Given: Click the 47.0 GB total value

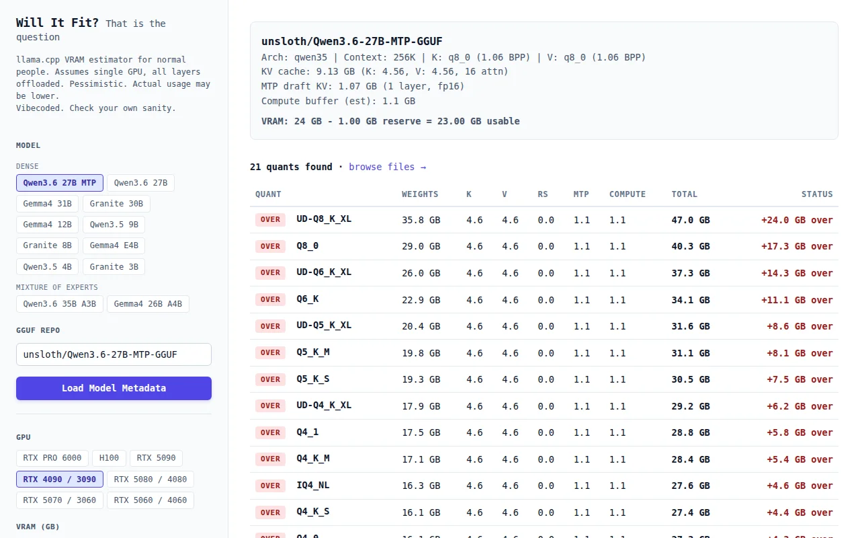Looking at the screenshot, I should [691, 220].
